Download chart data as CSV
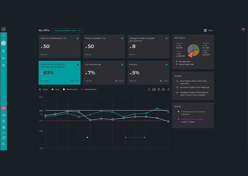The width and height of the screenshot is (248, 176). tap(149, 89)
